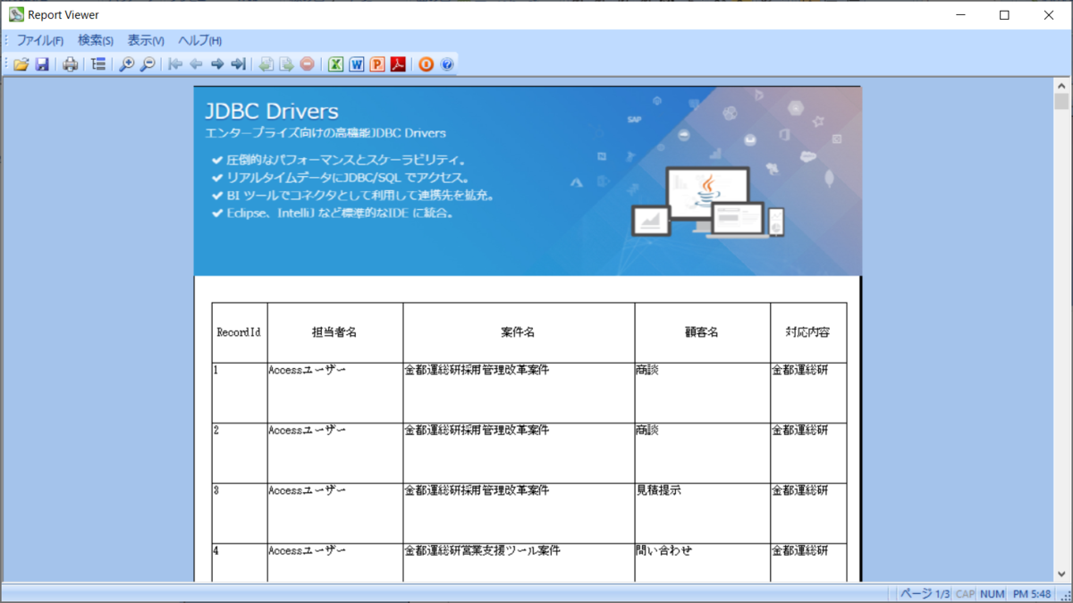Viewport: 1073px width, 603px height.
Task: Click Report Viewer app icon in title bar
Action: pos(16,14)
